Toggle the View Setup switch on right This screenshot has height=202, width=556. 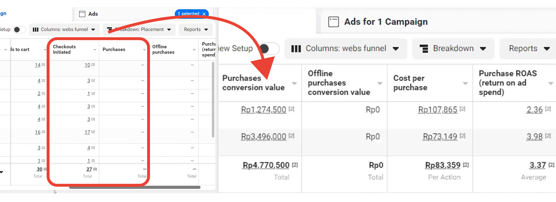coord(268,48)
